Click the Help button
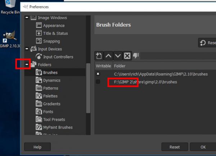This screenshot has width=216, height=156. click(37, 147)
